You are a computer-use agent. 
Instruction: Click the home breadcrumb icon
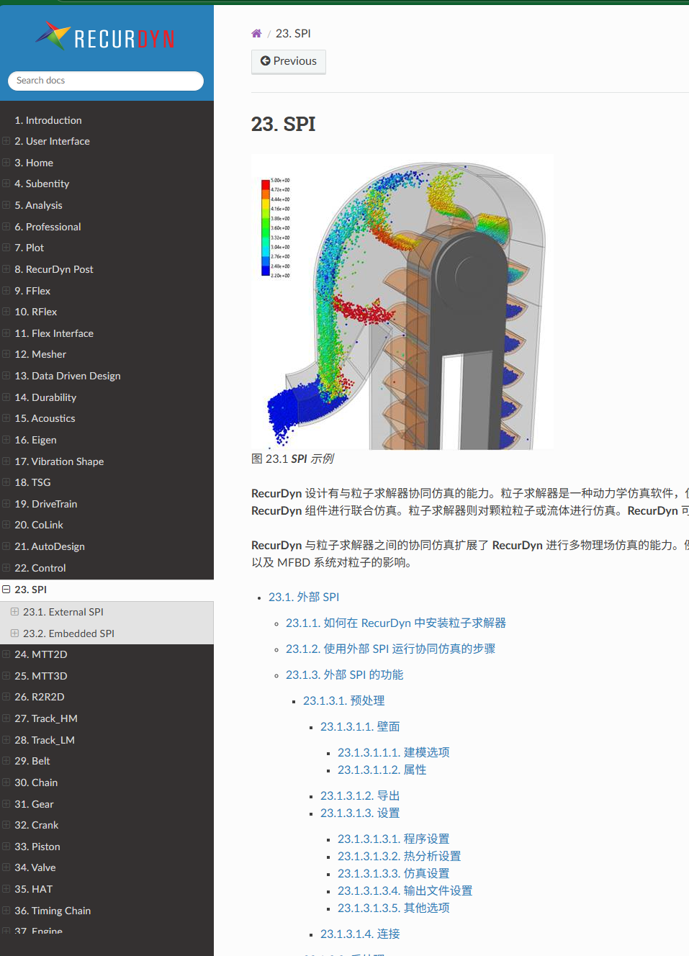pyautogui.click(x=256, y=33)
